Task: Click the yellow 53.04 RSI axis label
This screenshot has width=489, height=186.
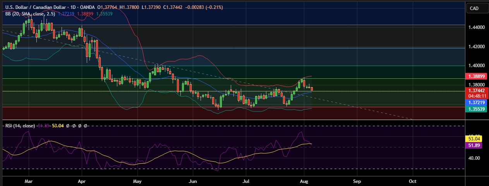Action: pos(474,138)
